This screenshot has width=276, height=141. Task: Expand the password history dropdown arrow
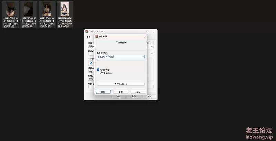point(143,57)
